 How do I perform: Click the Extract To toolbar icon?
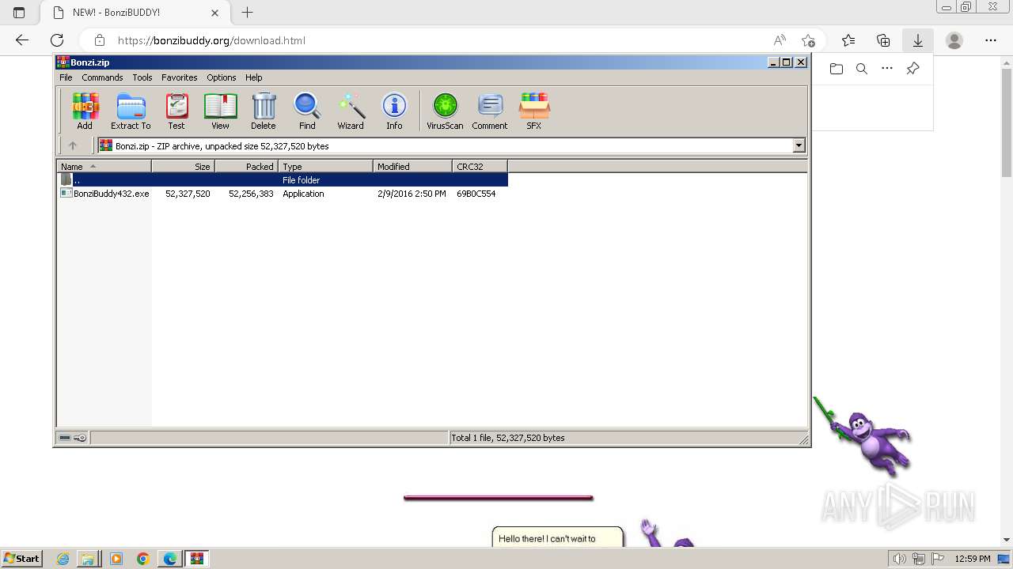click(x=131, y=111)
